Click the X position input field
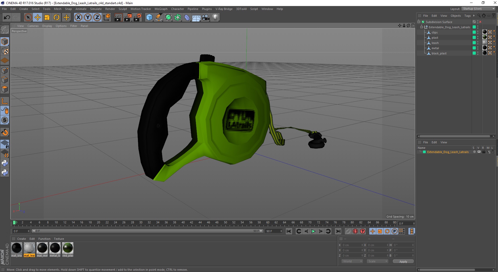This screenshot has width=498, height=272. [352, 245]
